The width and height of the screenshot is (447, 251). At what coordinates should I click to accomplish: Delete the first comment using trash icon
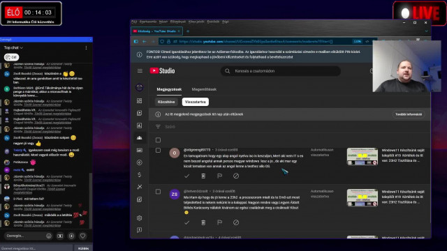[203, 176]
